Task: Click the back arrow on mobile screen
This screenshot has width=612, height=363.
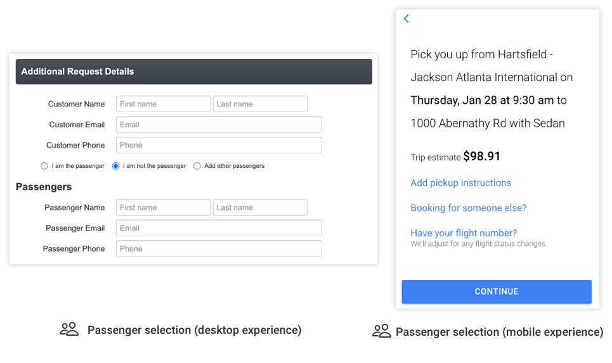Action: (407, 19)
